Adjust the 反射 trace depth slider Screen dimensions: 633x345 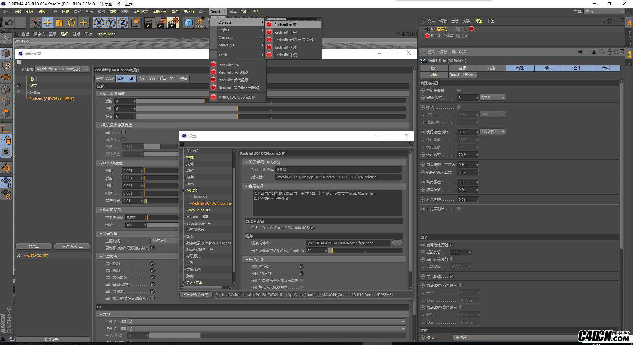(x=271, y=101)
